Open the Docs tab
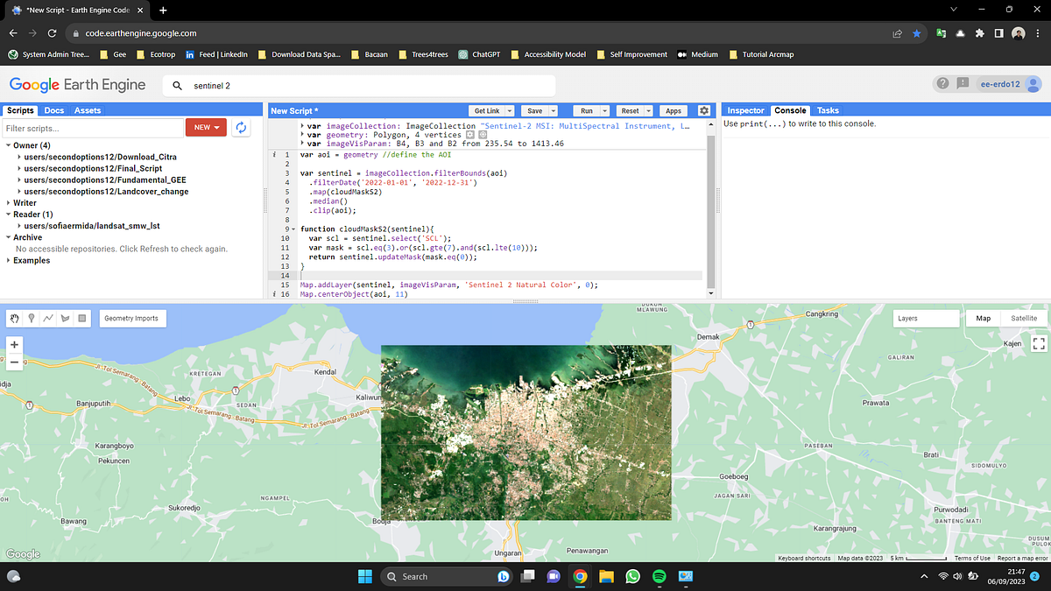The height and width of the screenshot is (591, 1051). [54, 109]
